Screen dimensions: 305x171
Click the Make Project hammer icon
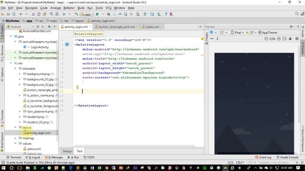pyautogui.click(x=76, y=14)
